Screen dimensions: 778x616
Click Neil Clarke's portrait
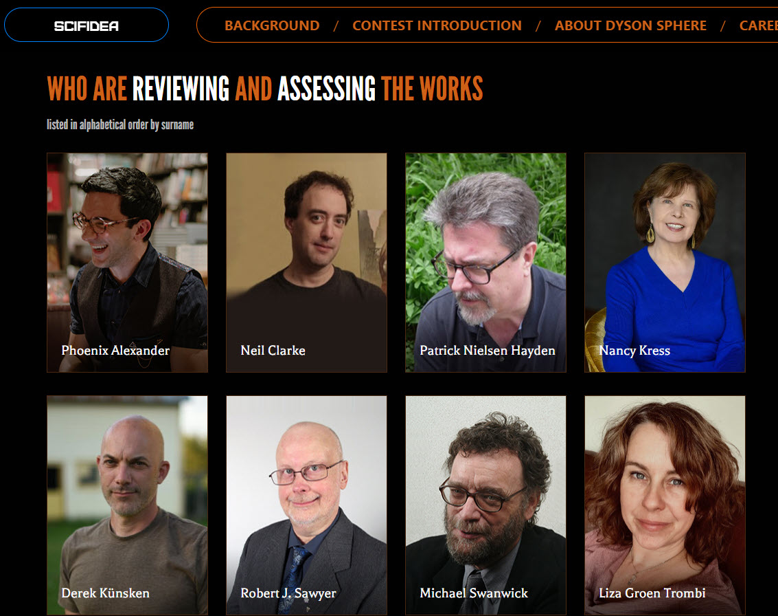307,263
